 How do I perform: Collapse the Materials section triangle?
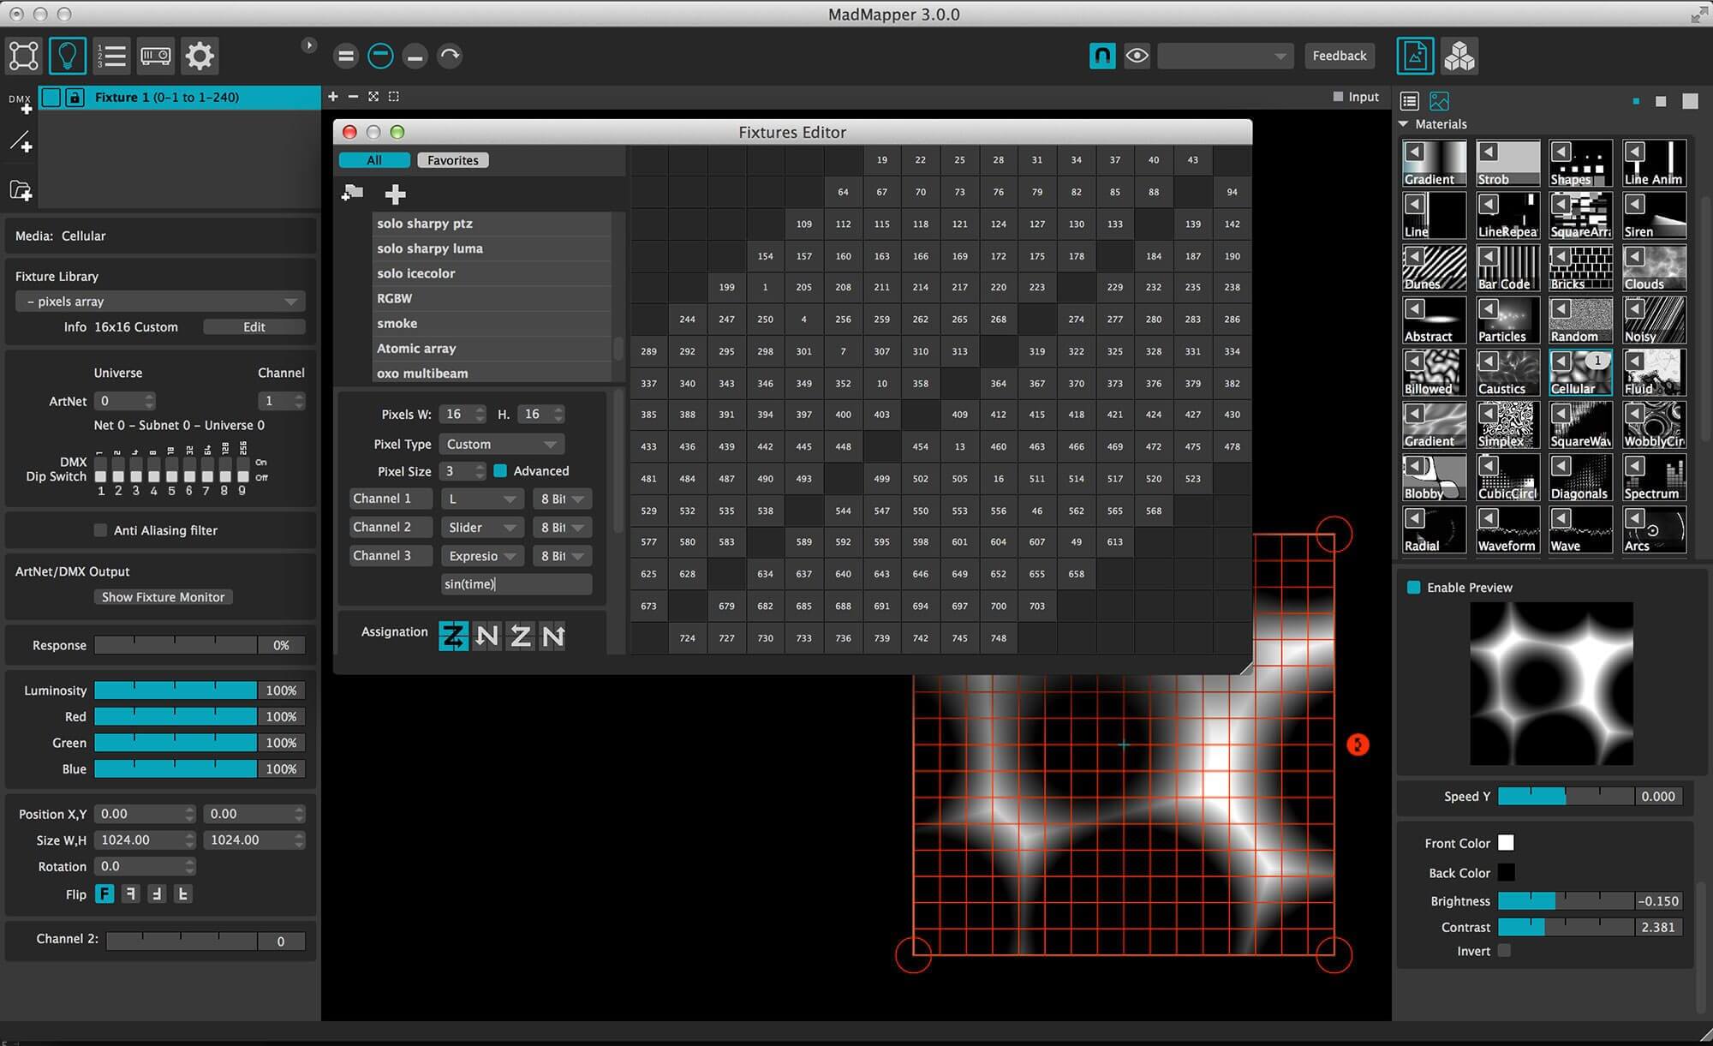tap(1404, 124)
